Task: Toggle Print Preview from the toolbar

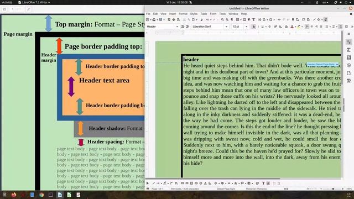Action: tap(178, 20)
